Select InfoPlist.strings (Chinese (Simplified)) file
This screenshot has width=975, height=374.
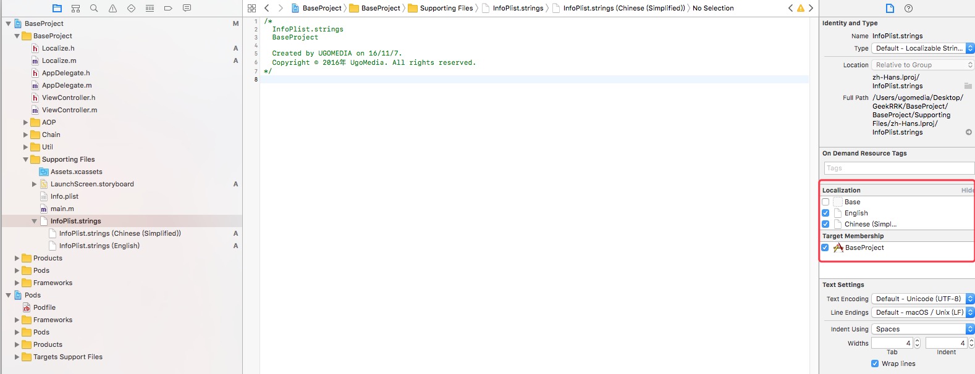pos(120,233)
